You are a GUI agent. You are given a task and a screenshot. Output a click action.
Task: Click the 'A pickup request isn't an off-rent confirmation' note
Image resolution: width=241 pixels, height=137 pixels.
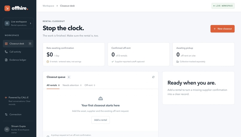coord(71,135)
